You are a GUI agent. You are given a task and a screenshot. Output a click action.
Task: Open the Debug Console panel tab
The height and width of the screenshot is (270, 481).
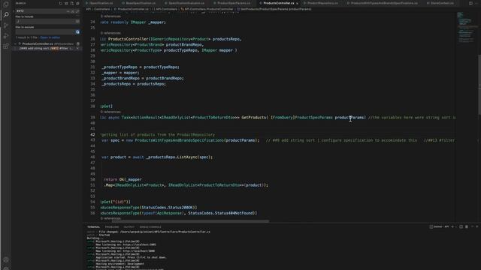pos(150,227)
